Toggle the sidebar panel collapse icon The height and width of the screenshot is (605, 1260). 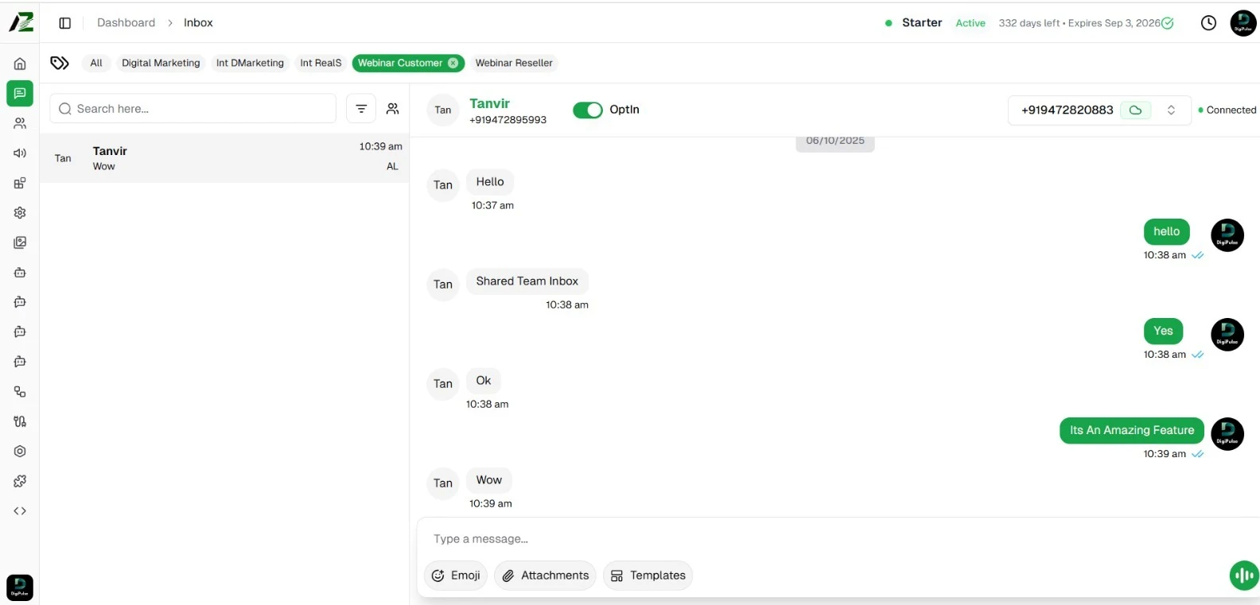[x=65, y=23]
